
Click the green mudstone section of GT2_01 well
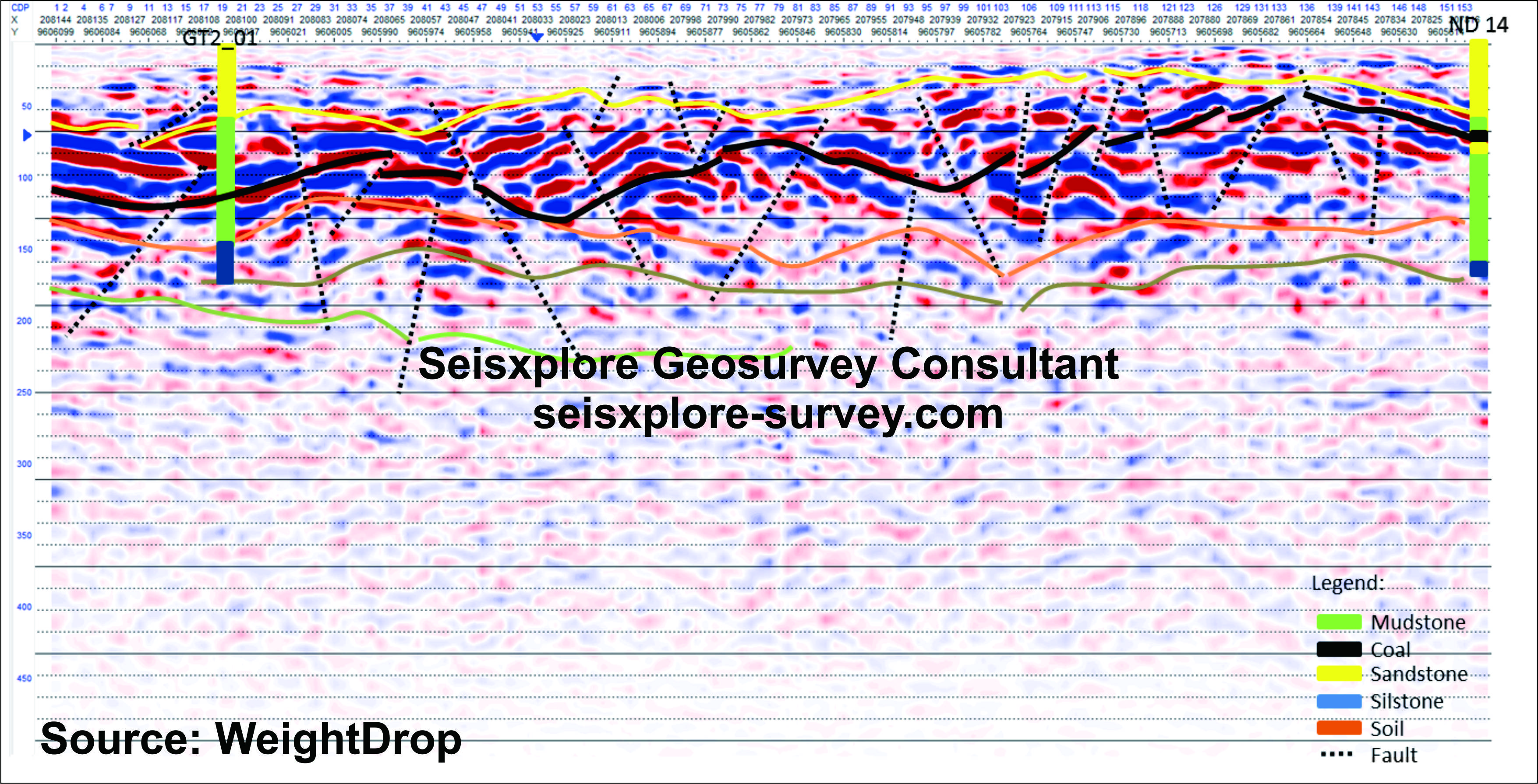tap(225, 179)
